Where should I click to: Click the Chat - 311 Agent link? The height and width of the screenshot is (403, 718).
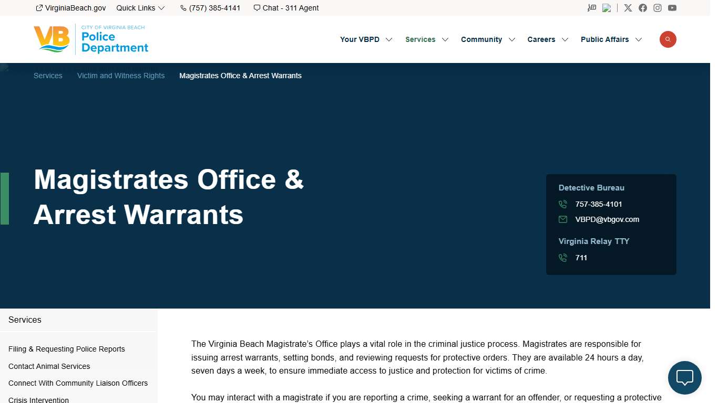(286, 8)
